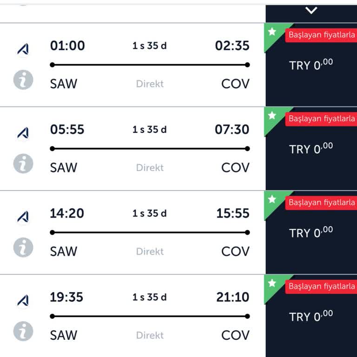This screenshot has height=357, width=357.
Task: Click the 21:10 arrival time
Action: 232,297
